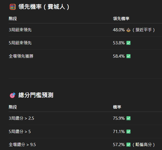This screenshot has height=150, width=162.
Task: Click the 全場領先獲勝 row label
Action: coord(21,56)
